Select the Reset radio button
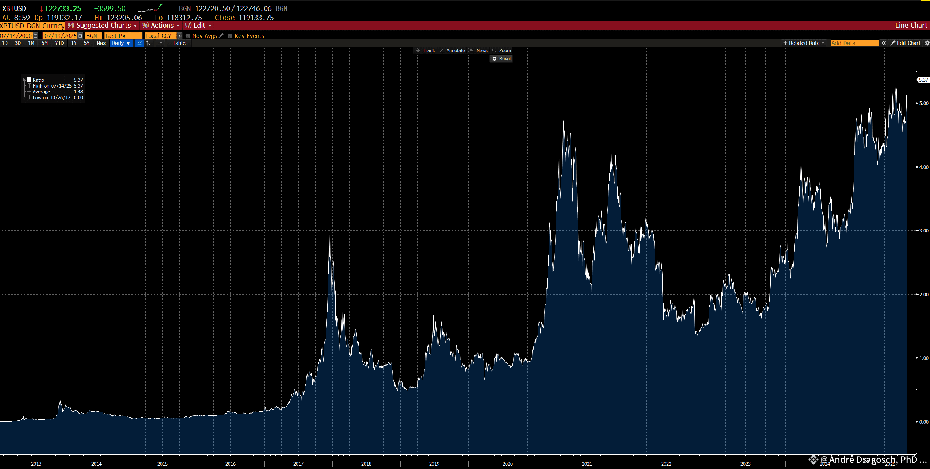 495,59
